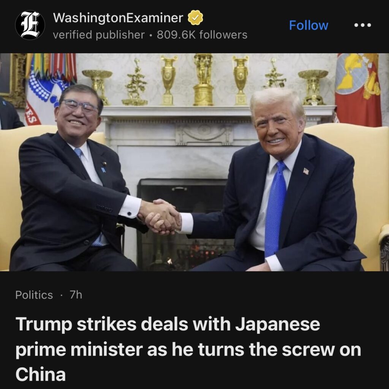Select the Politics category label
389x389 pixels.
tap(34, 295)
